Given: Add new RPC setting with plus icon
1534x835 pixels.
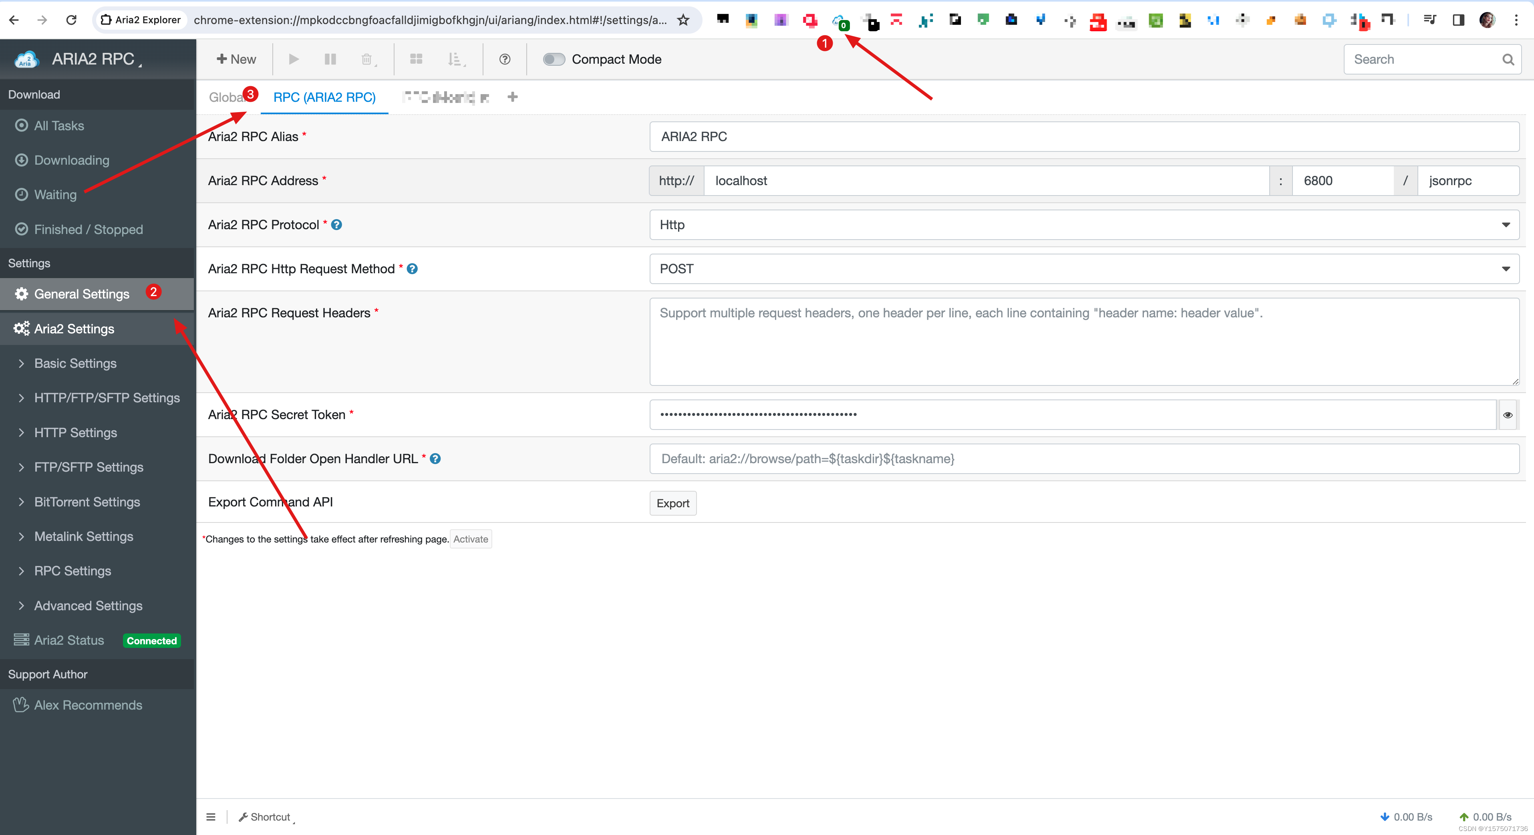Looking at the screenshot, I should click(513, 97).
